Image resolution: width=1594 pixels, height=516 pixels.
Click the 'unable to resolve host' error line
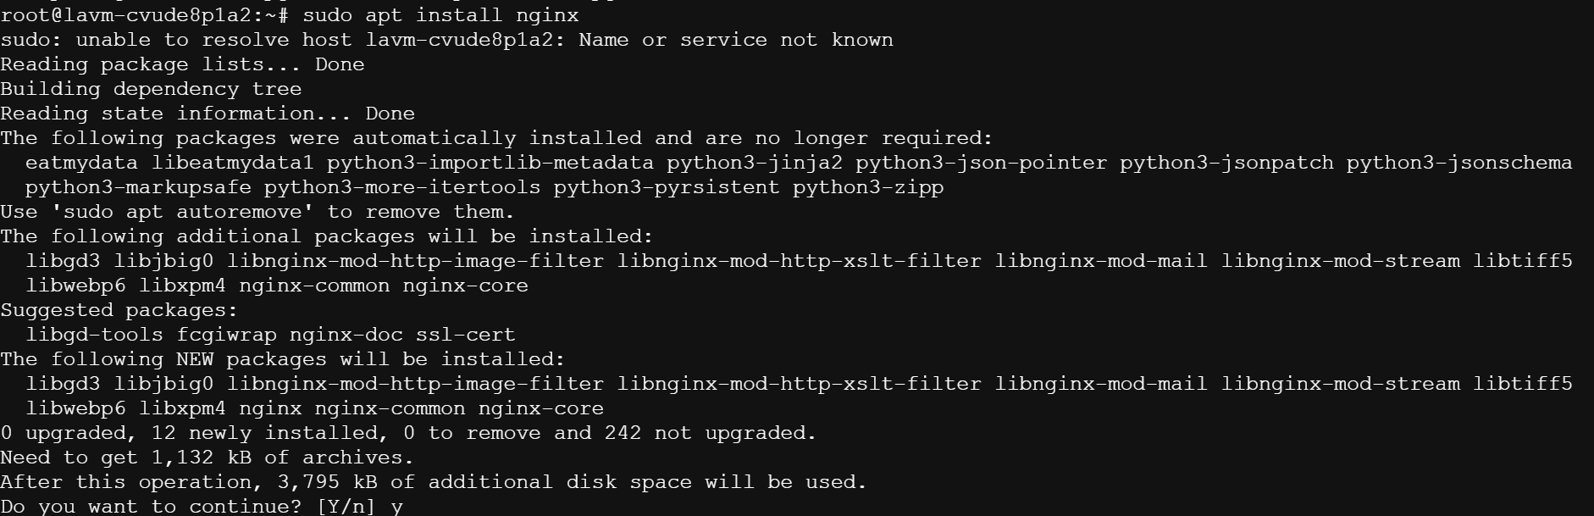pyautogui.click(x=446, y=40)
